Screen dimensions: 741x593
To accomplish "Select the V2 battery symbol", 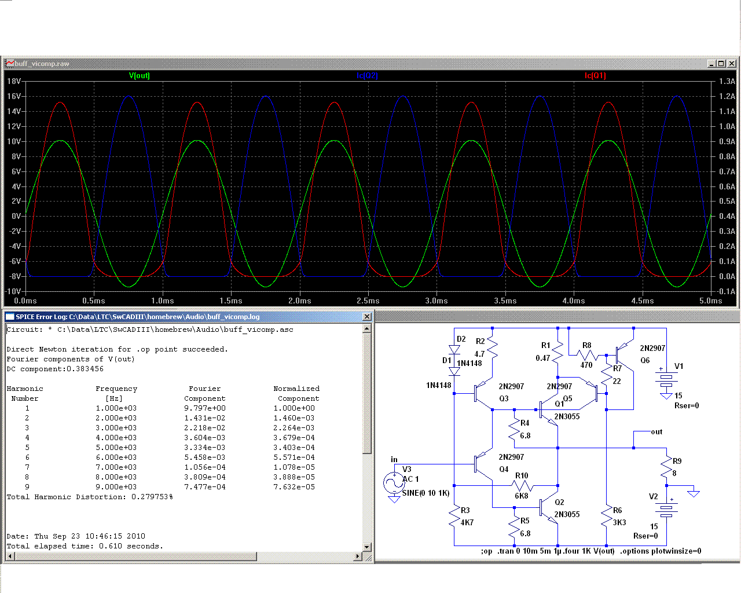I will (666, 508).
